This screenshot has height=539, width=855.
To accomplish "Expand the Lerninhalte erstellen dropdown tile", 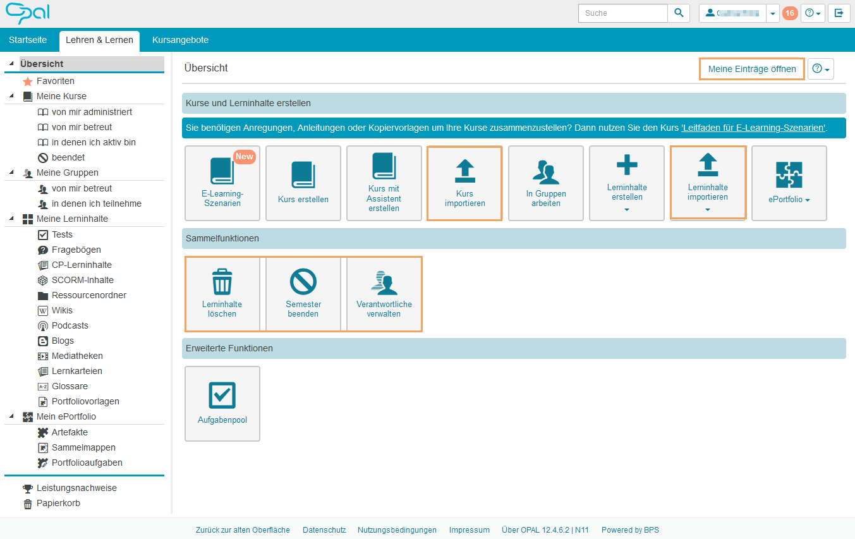I will pos(627,183).
